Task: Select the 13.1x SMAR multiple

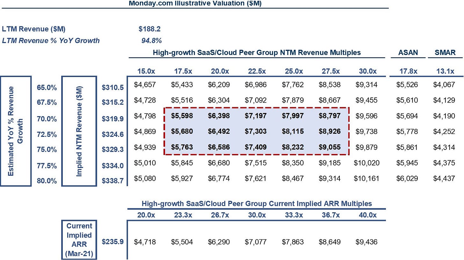Action: point(446,71)
